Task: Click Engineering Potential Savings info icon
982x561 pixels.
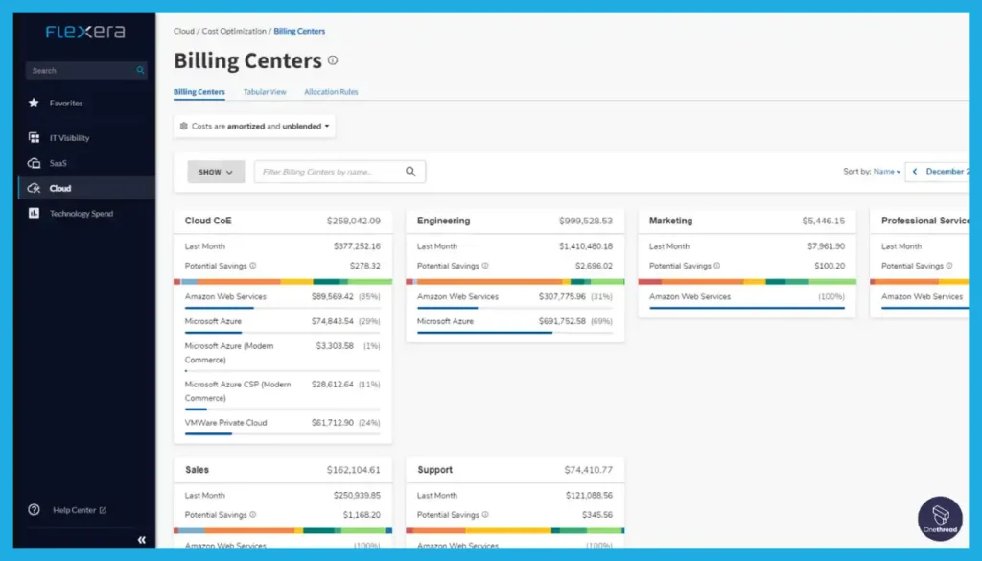Action: [x=485, y=266]
